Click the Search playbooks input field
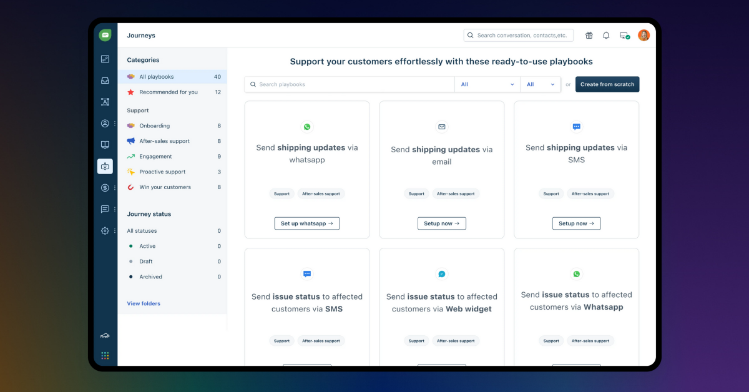The image size is (749, 392). coord(350,84)
